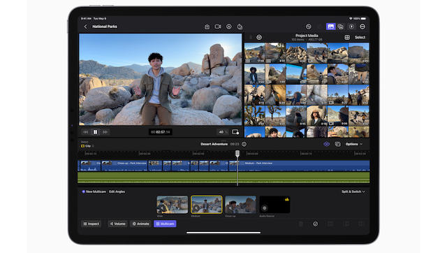This screenshot has width=447, height=253.
Task: Tap Select in Project Media
Action: (360, 37)
